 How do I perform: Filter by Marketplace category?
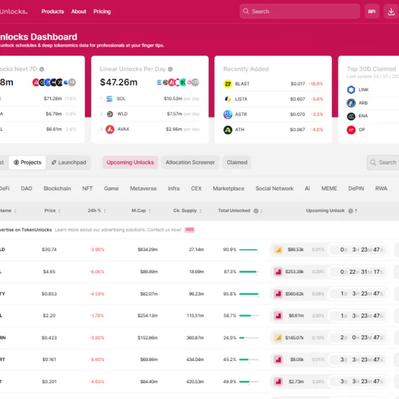click(x=229, y=189)
